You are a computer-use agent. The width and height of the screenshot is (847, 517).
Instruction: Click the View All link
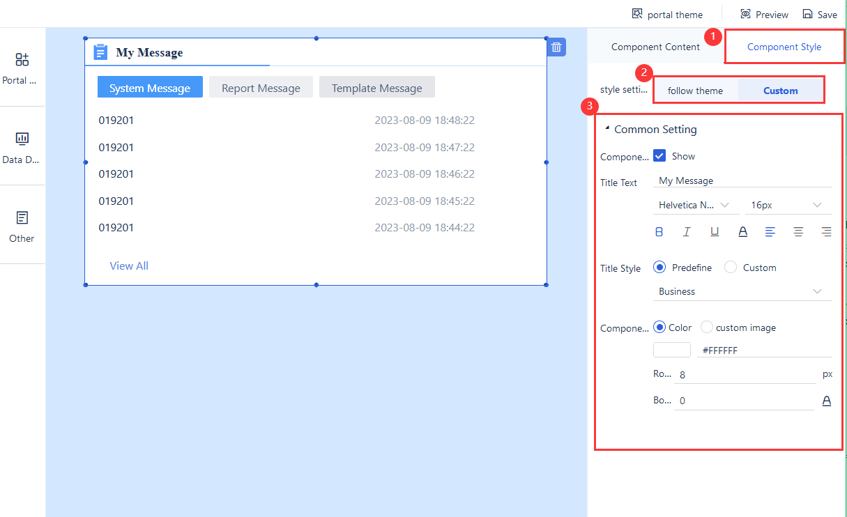click(x=128, y=265)
